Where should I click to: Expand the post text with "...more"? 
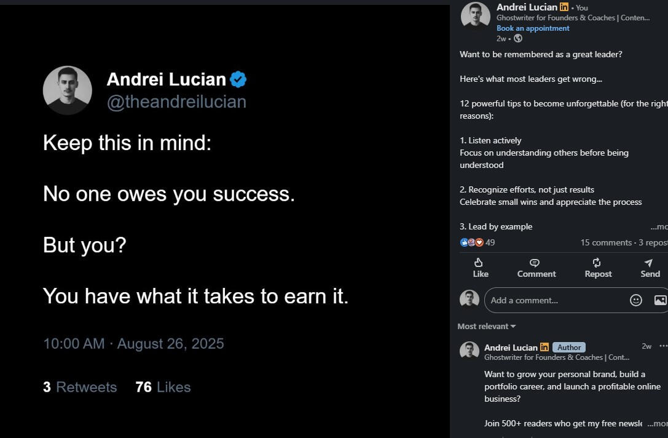(659, 226)
